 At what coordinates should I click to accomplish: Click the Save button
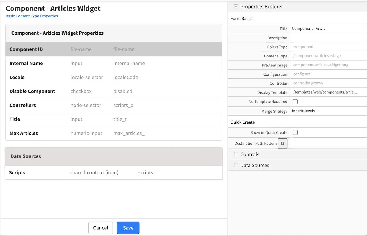pyautogui.click(x=128, y=228)
